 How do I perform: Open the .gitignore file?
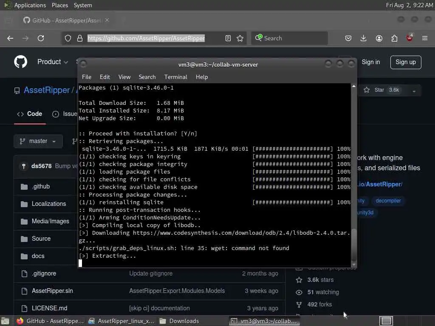pos(44,274)
